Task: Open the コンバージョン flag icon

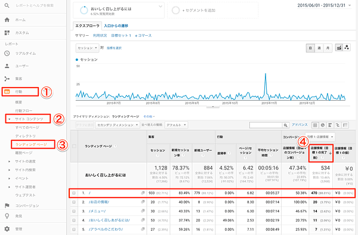Action: click(7, 206)
